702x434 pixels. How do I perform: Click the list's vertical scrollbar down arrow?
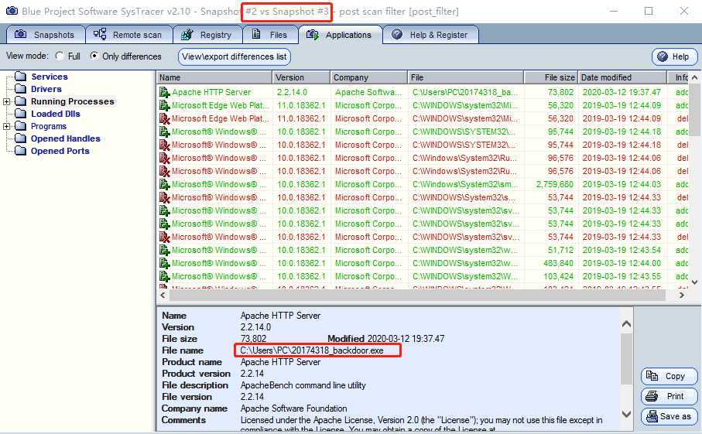point(694,282)
